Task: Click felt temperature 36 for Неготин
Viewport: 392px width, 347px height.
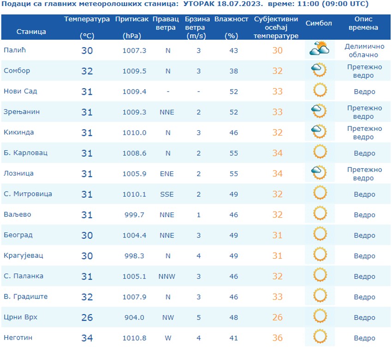Action: tap(278, 338)
